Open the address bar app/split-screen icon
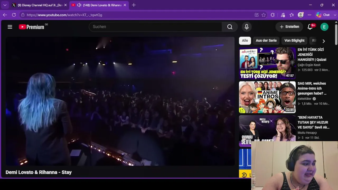 256,15
